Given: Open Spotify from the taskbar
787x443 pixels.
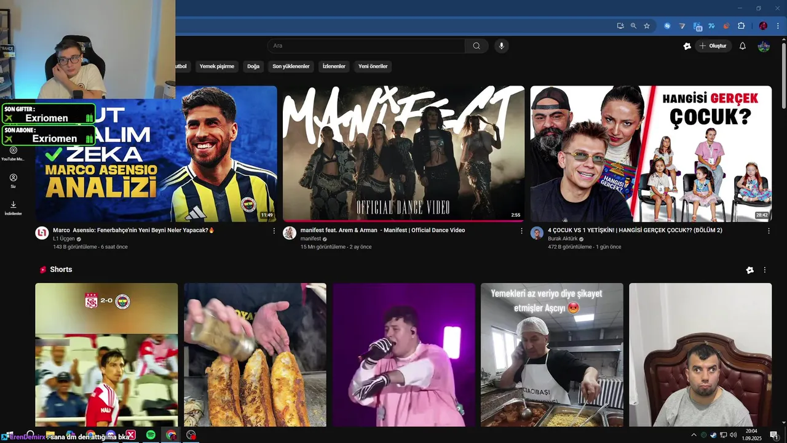Looking at the screenshot, I should click(151, 435).
